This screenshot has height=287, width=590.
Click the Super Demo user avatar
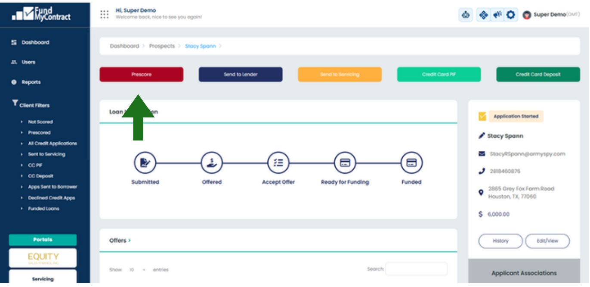coord(527,15)
